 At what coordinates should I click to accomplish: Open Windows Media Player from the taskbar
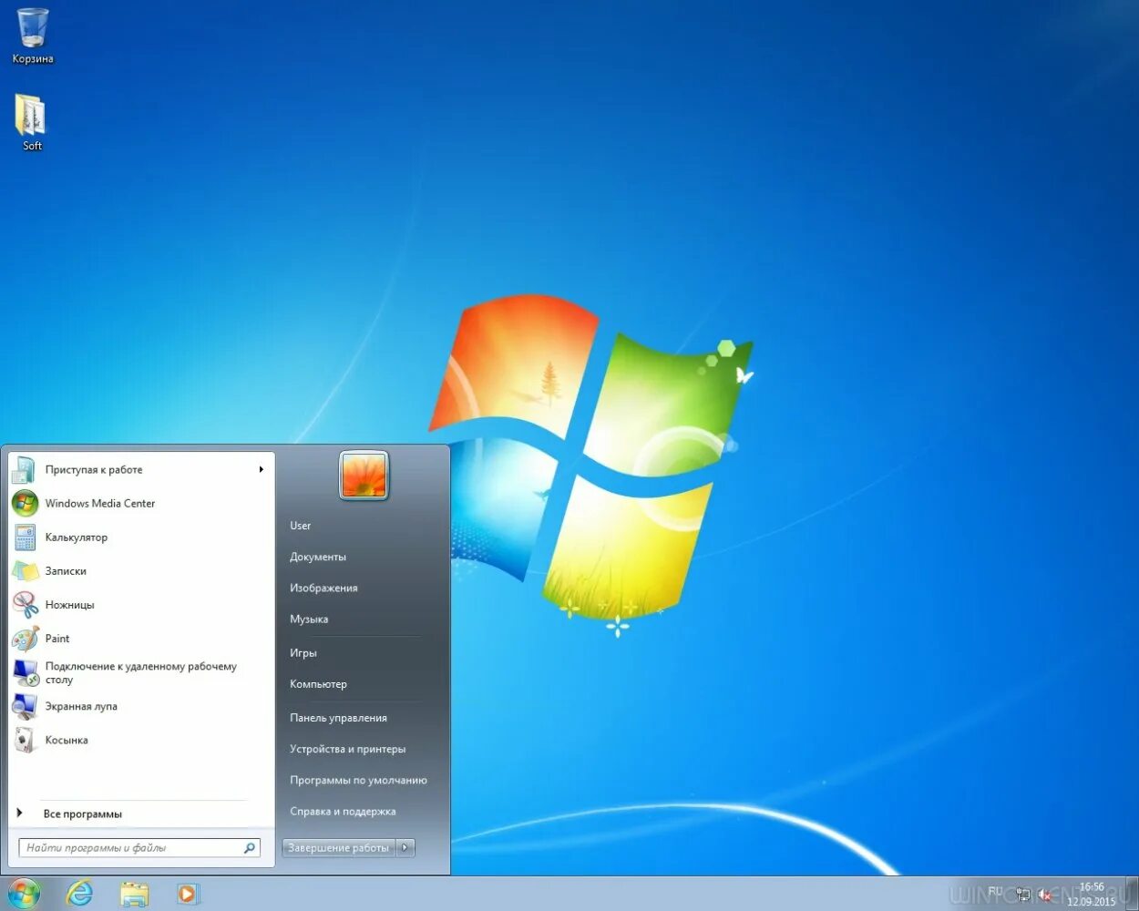click(x=190, y=893)
